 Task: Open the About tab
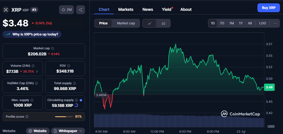point(186,9)
